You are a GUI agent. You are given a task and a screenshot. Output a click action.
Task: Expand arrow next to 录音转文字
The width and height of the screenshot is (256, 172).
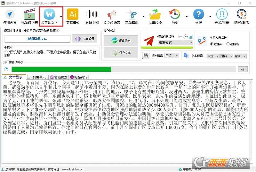[61, 17]
